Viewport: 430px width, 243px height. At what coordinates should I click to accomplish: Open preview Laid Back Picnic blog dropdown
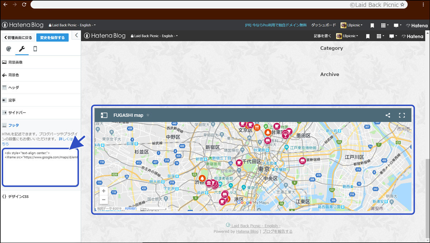tap(154, 36)
